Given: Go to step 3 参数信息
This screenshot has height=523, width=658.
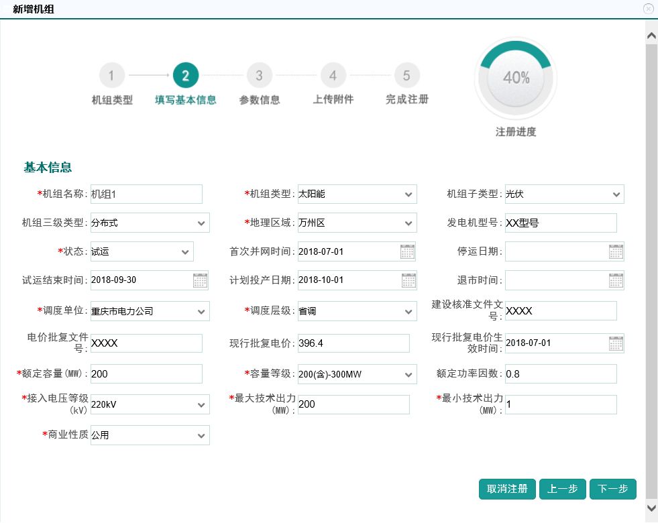Looking at the screenshot, I should (x=260, y=76).
